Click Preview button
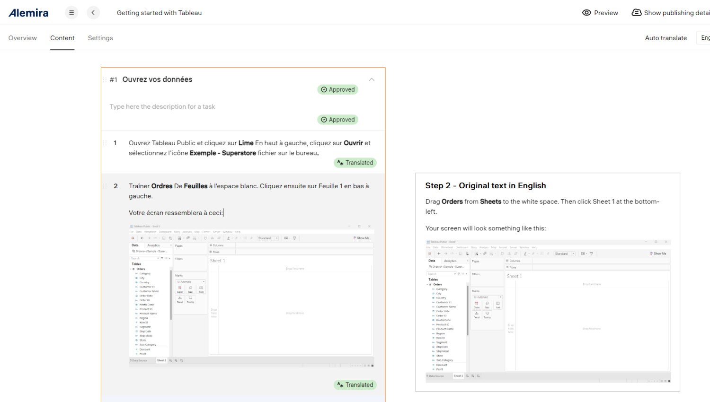 (600, 13)
